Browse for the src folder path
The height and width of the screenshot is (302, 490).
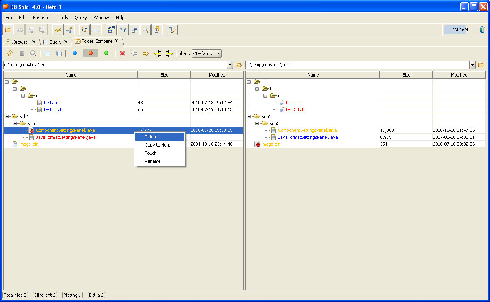(239, 65)
